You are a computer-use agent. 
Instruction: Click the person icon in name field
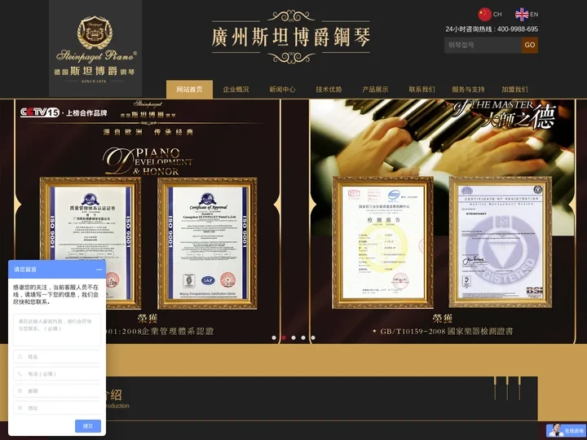click(20, 357)
